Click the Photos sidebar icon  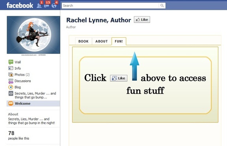[11, 75]
